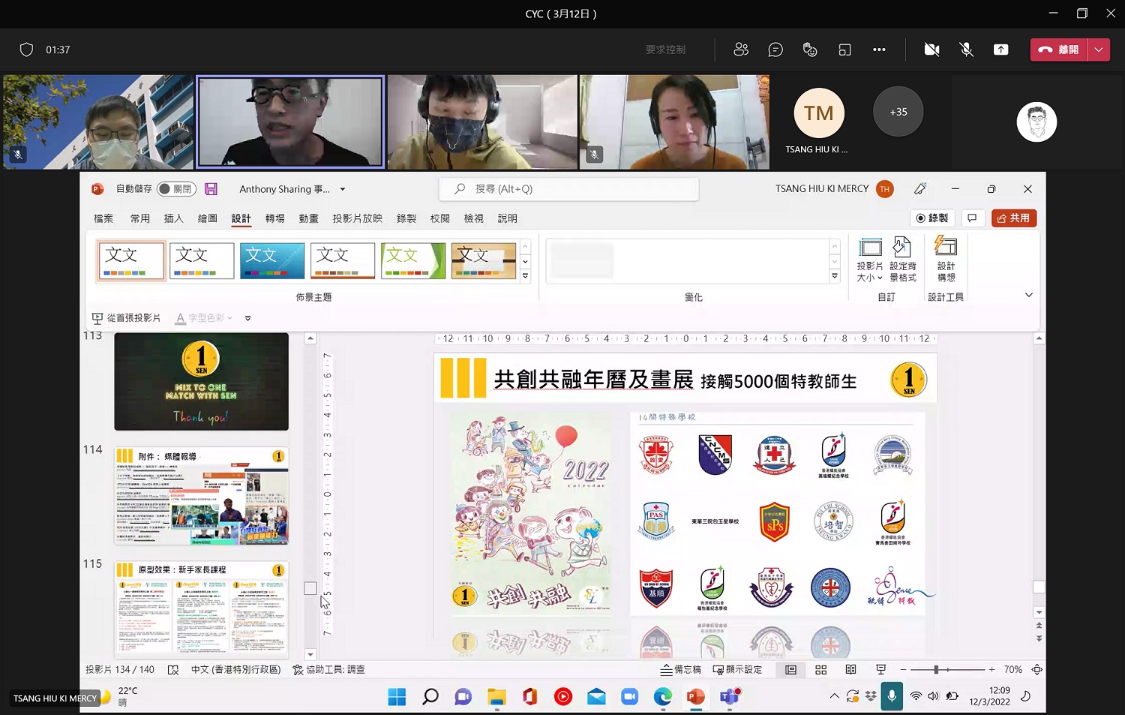Switch to the 轉場 Transitions tab

point(275,218)
